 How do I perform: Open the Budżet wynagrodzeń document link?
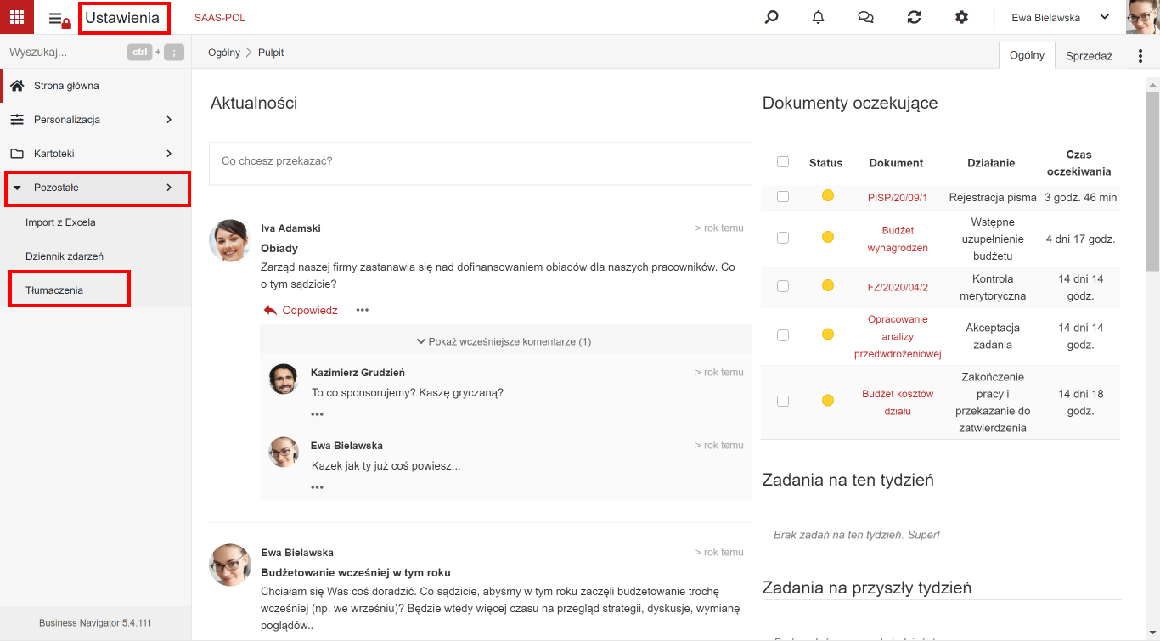[x=897, y=239]
